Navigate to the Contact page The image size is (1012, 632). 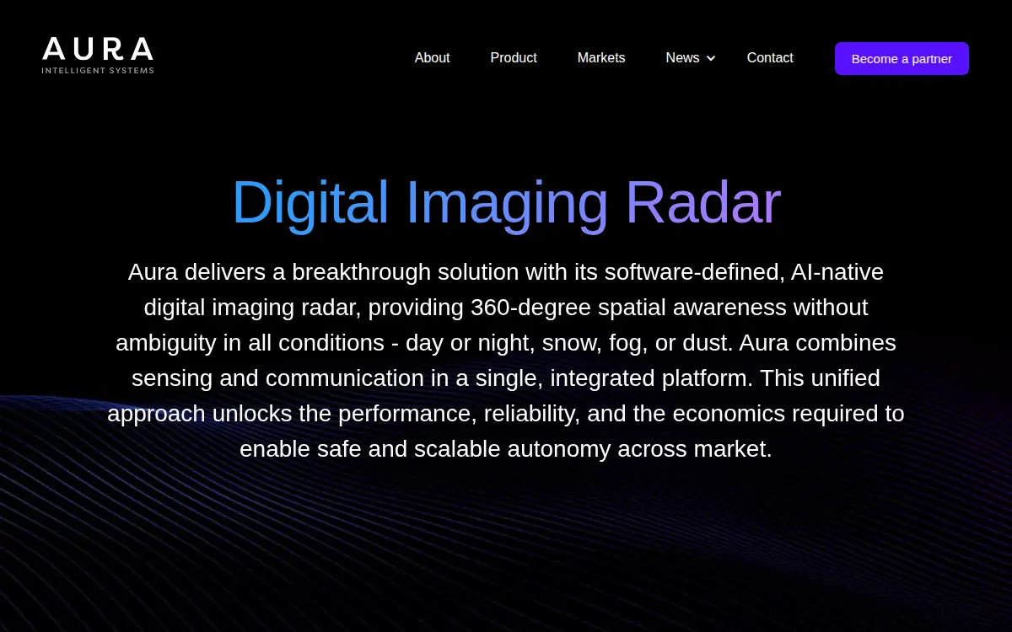click(x=770, y=58)
